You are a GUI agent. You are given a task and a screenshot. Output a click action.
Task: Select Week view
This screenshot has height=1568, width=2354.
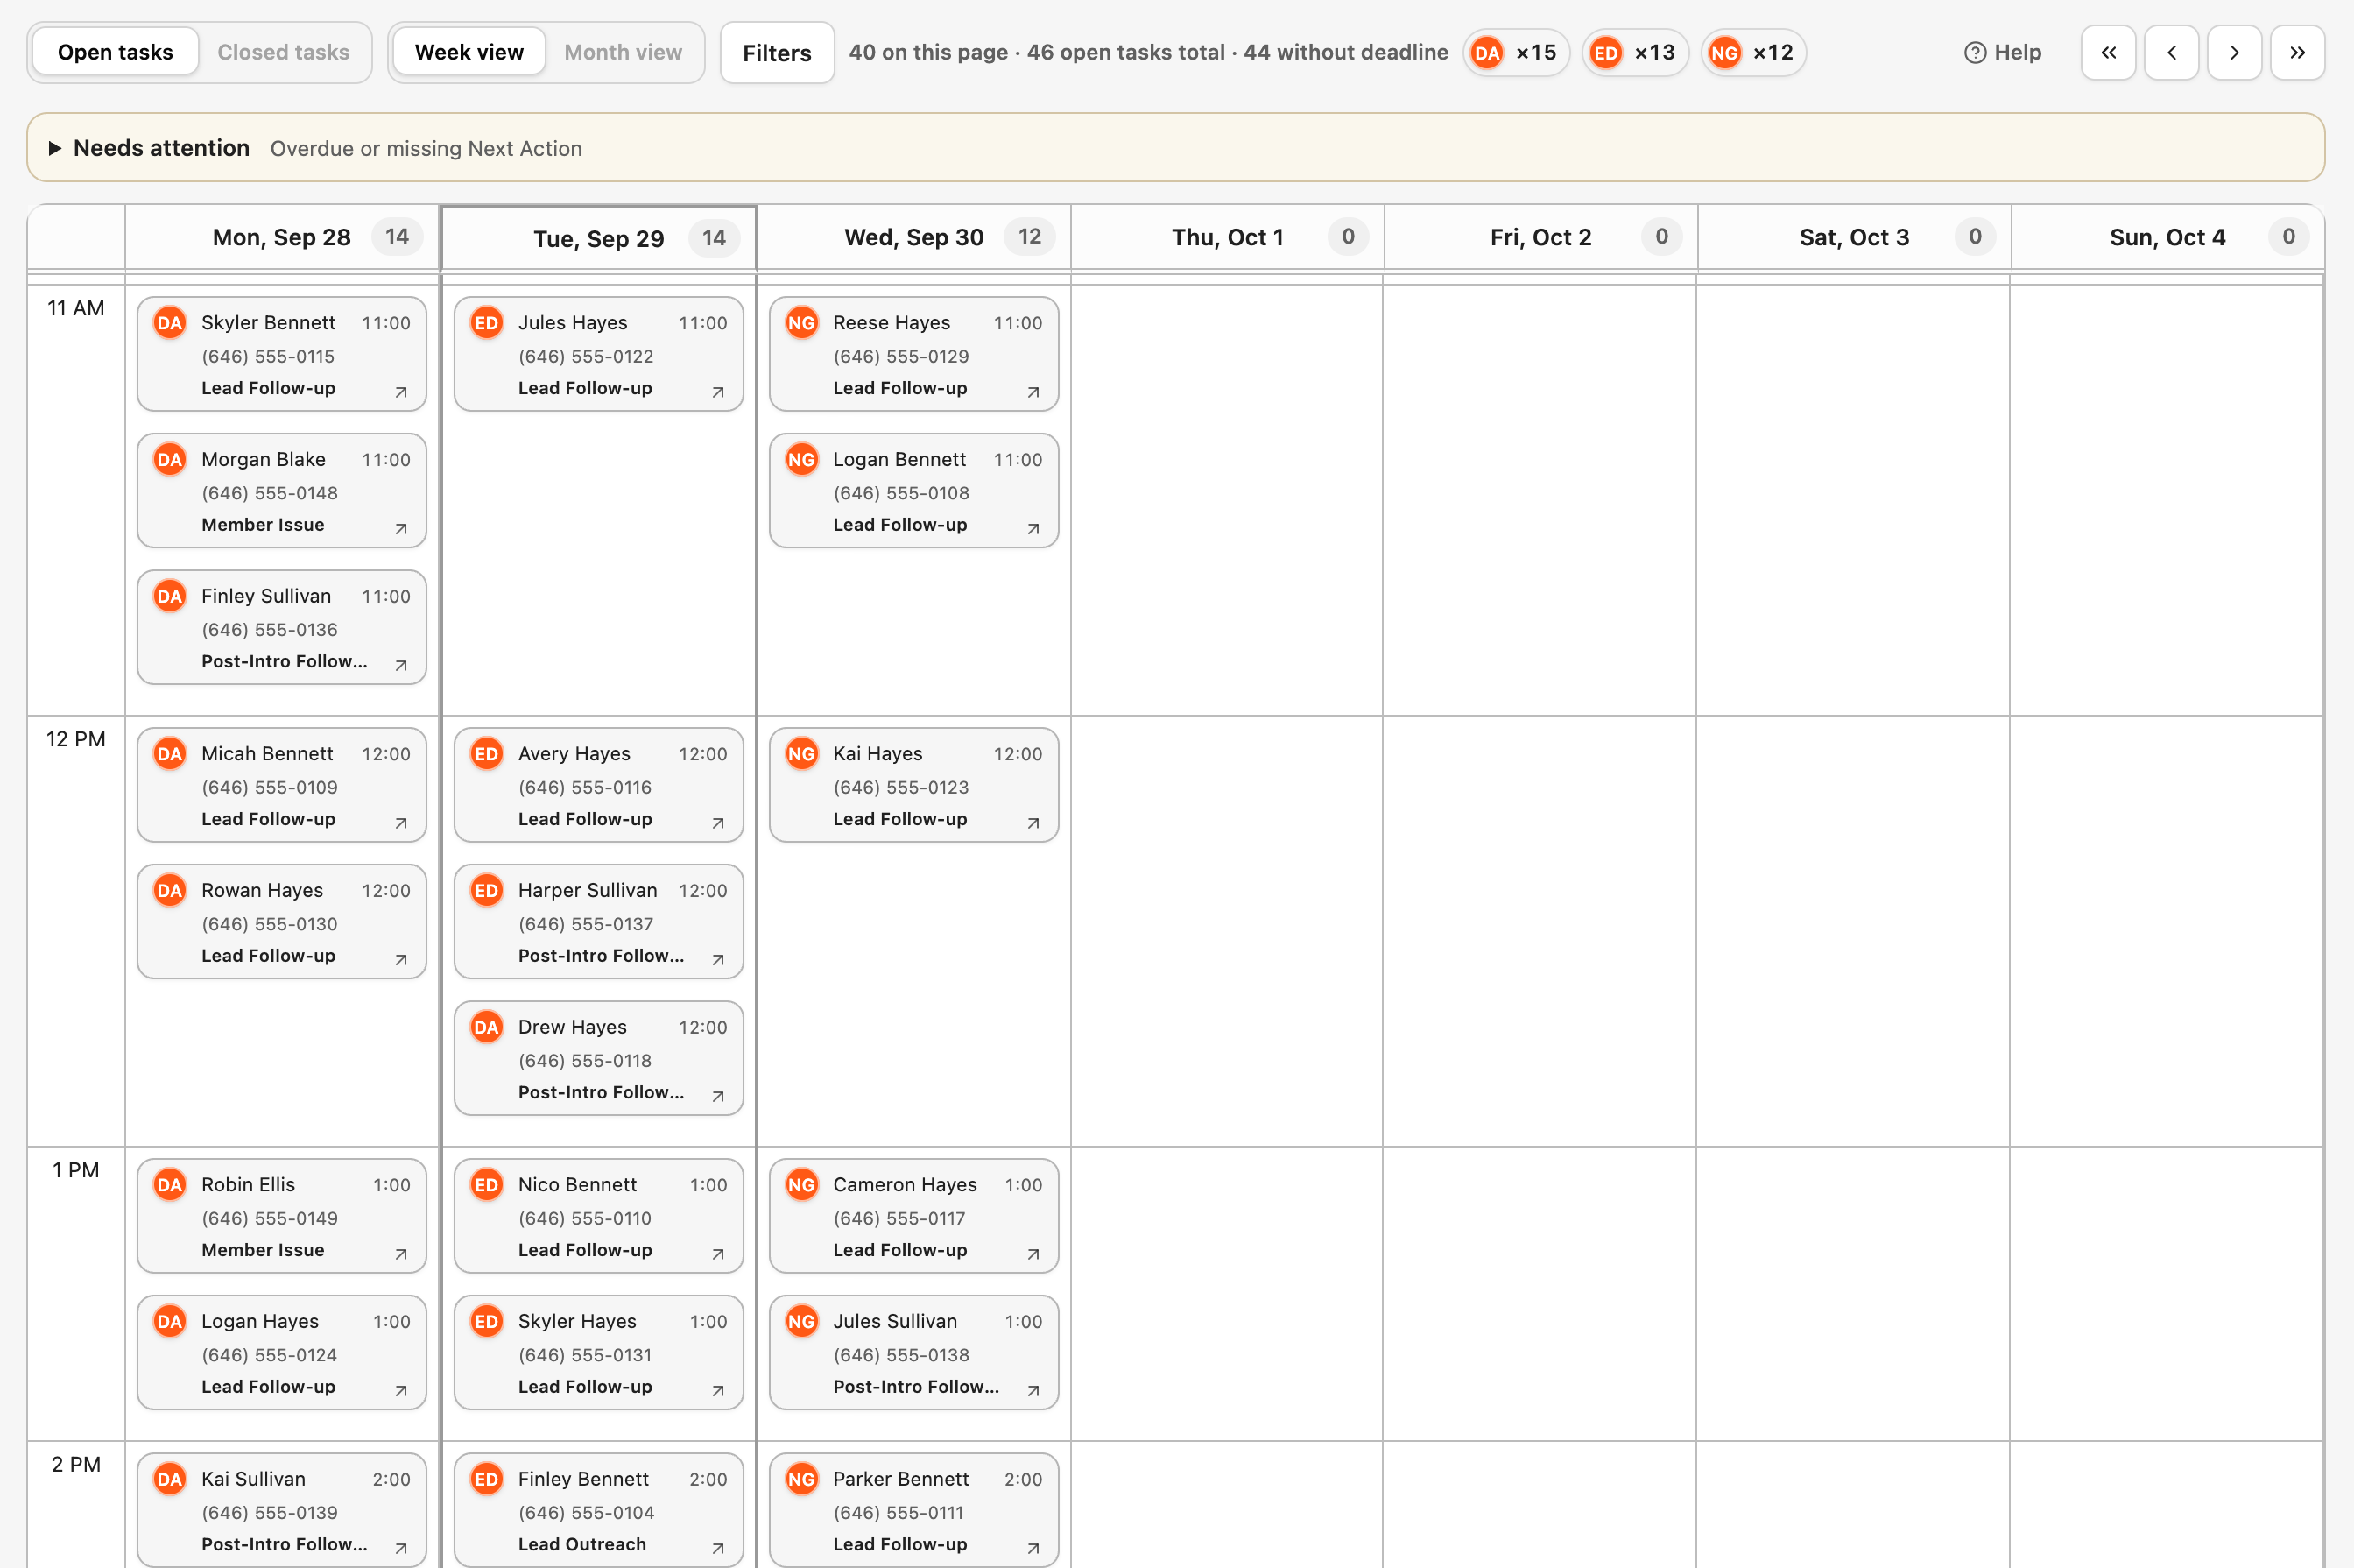pos(469,52)
